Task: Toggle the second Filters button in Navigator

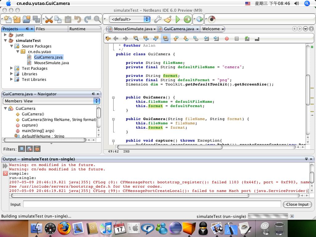Action: 29,149
